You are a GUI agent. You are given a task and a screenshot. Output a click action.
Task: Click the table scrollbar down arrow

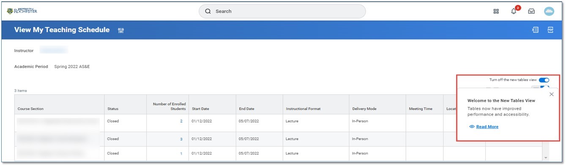[546, 158]
